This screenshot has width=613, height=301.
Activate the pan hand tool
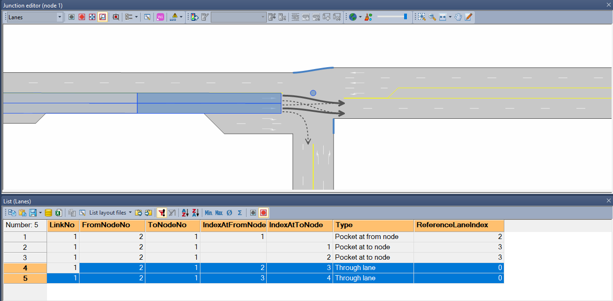click(457, 16)
